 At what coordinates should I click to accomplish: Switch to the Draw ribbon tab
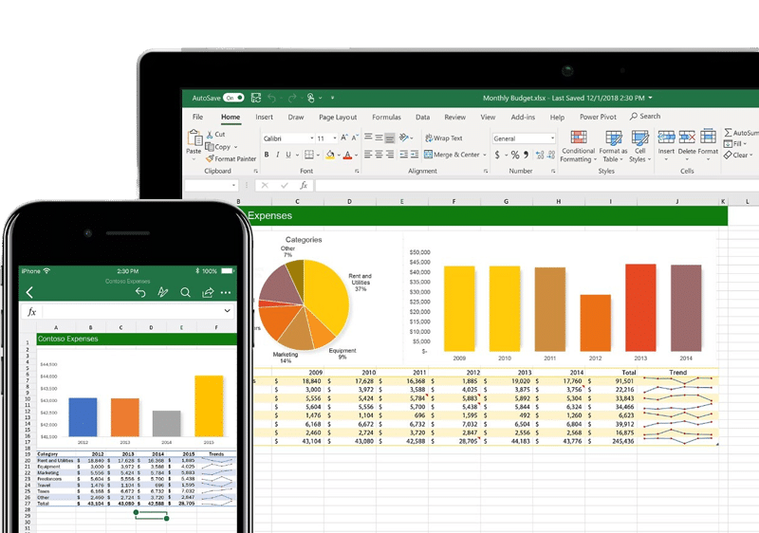point(296,117)
